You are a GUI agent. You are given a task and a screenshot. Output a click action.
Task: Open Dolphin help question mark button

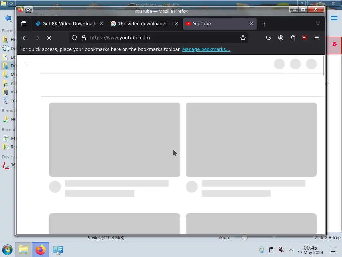coord(302,3)
